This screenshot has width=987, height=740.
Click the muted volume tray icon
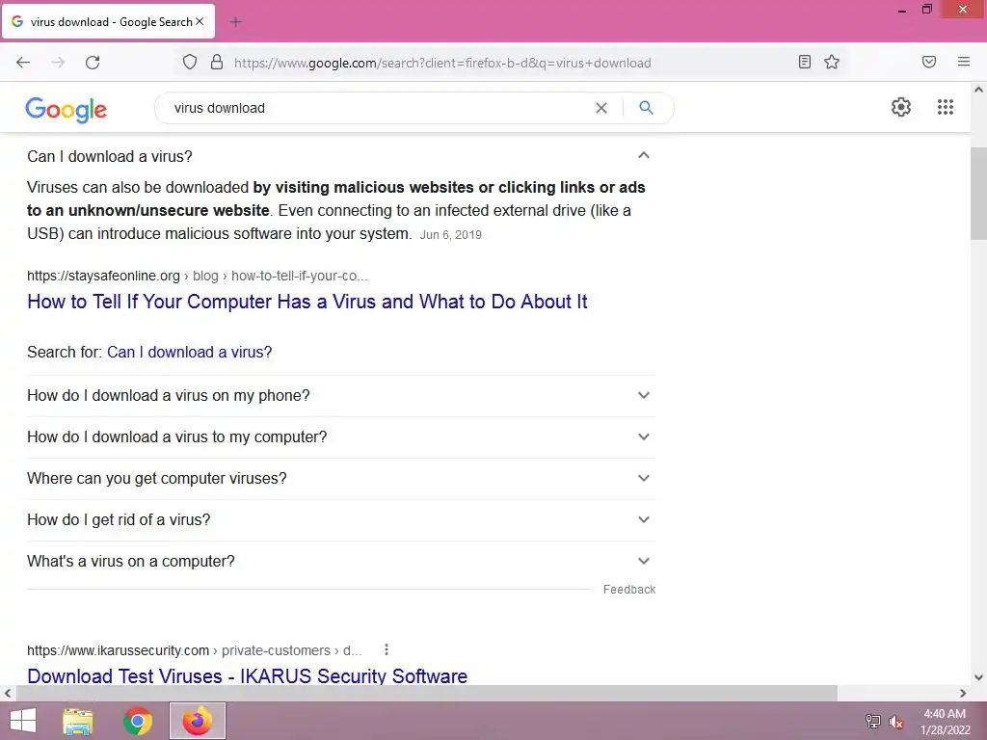tap(896, 723)
